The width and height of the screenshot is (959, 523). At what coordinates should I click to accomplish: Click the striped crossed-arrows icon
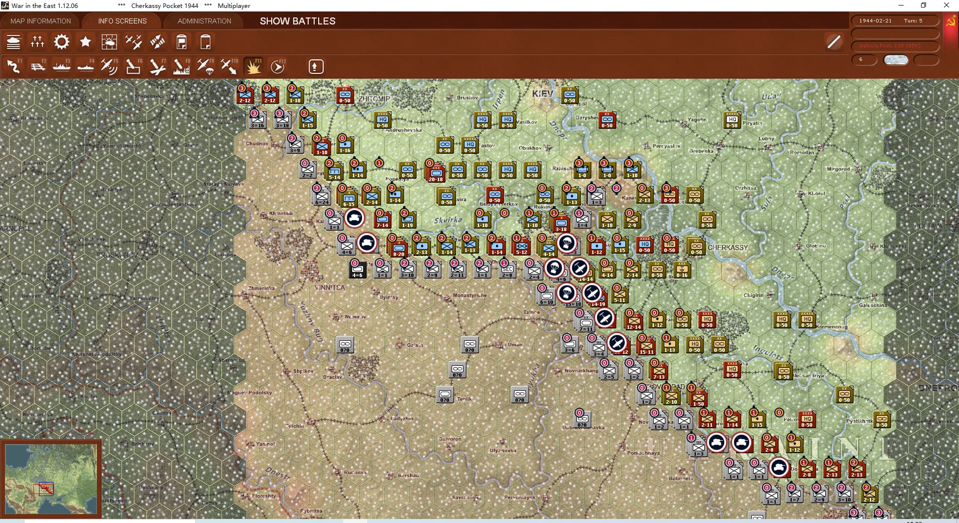pos(157,42)
